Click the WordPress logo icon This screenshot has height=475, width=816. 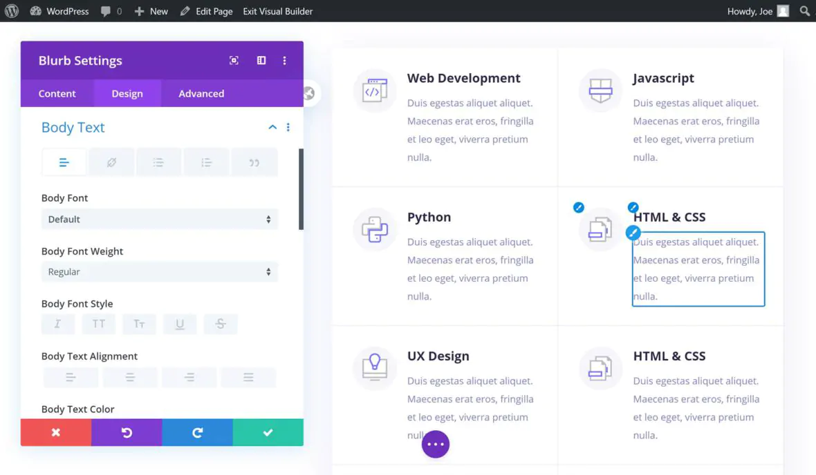[x=12, y=11]
